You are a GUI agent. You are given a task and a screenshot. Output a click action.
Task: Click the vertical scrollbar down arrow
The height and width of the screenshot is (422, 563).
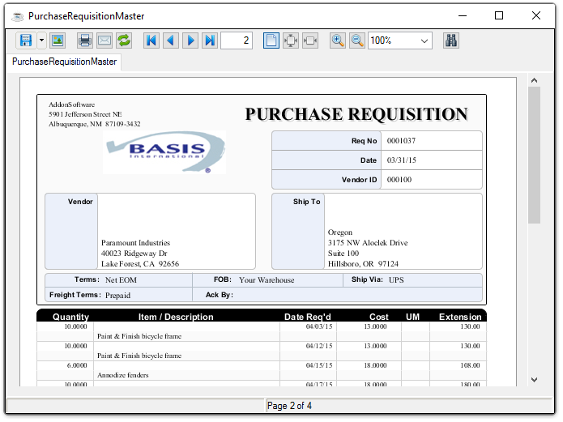534,379
